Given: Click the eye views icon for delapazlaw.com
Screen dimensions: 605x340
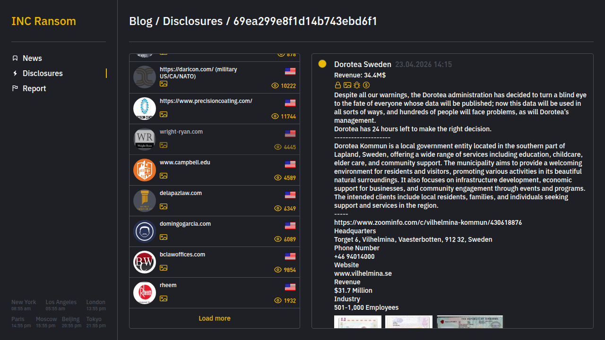Looking at the screenshot, I should pos(278,208).
